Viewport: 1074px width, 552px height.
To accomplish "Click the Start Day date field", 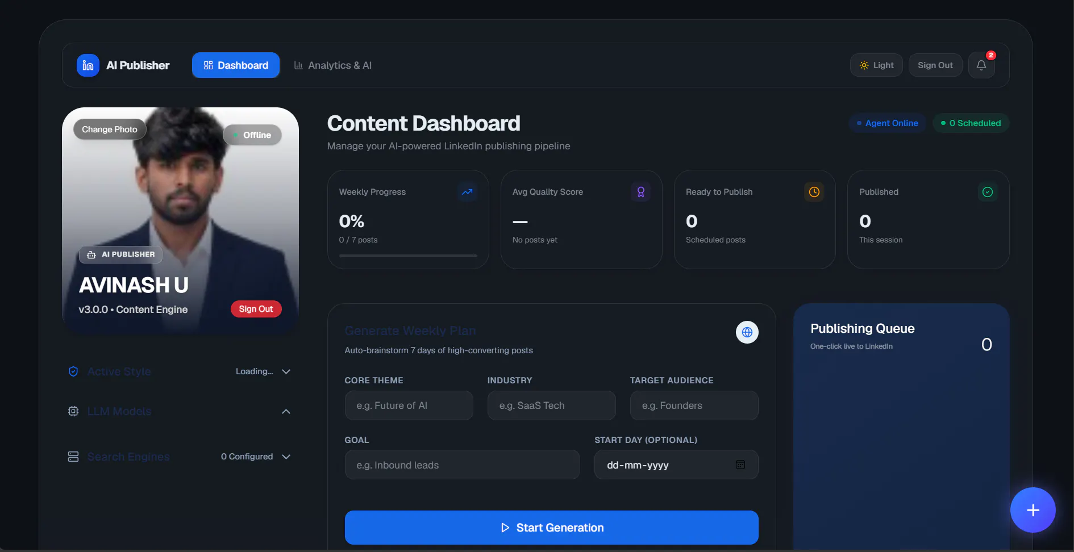I will click(x=676, y=465).
